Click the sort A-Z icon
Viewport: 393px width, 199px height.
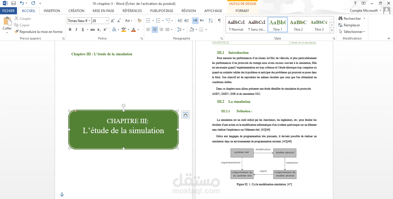click(x=211, y=21)
